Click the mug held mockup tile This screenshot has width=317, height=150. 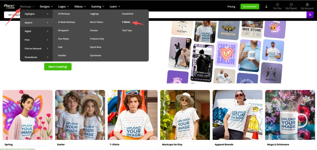[x=249, y=55]
